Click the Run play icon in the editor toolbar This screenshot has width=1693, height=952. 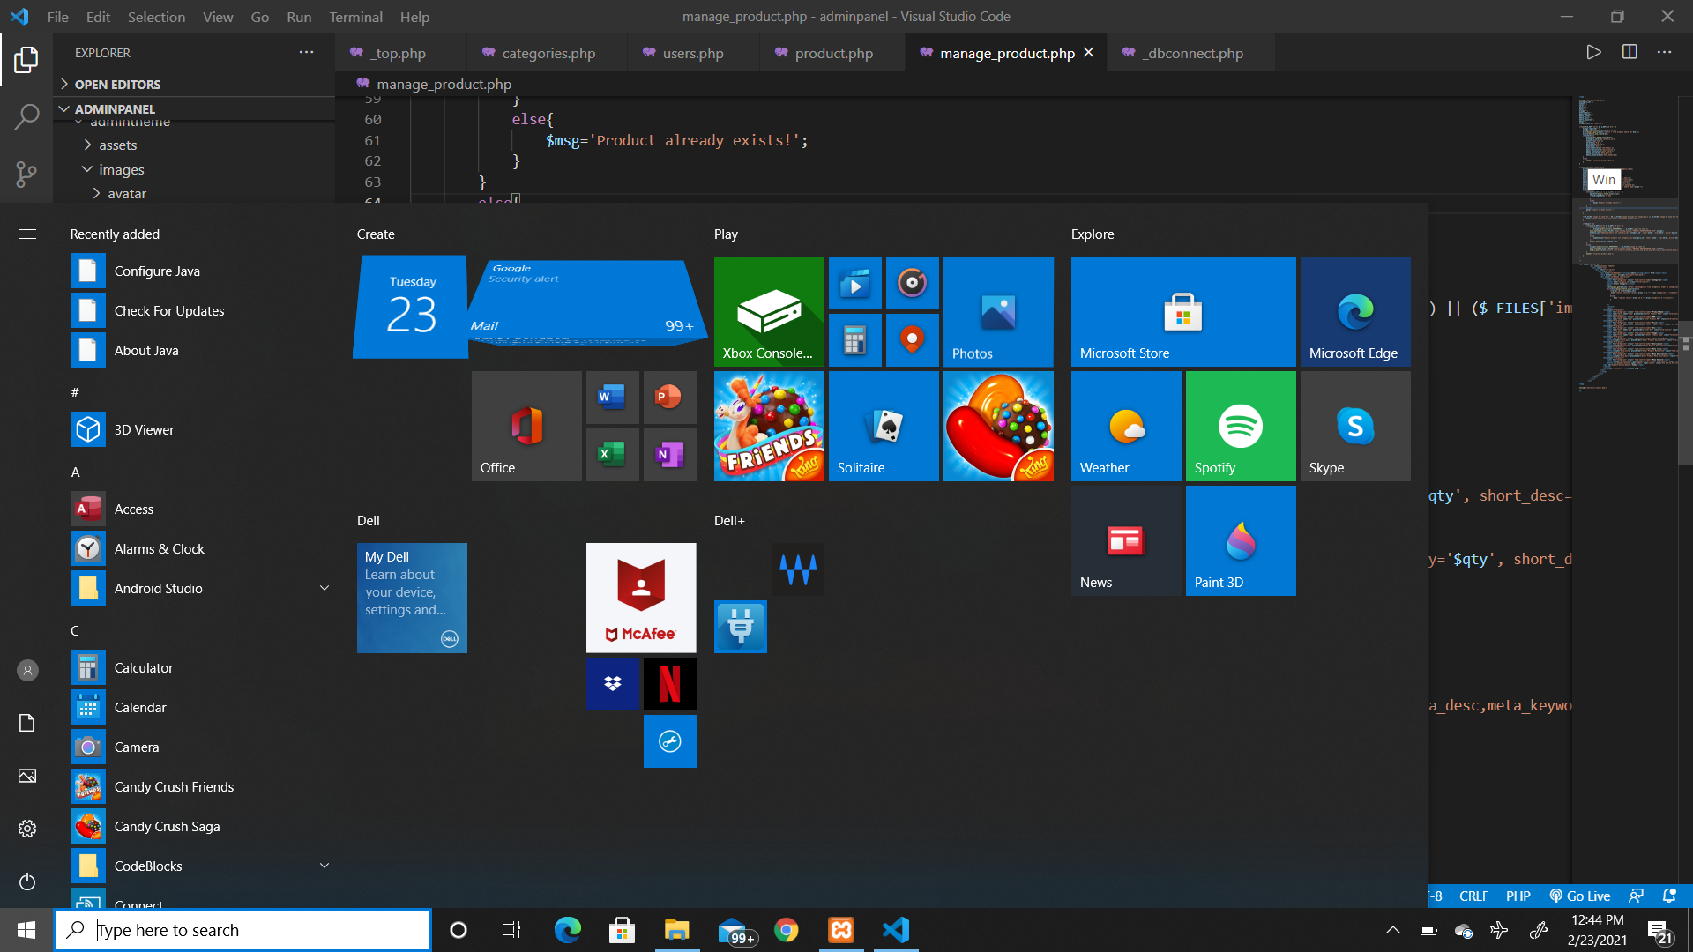pyautogui.click(x=1593, y=52)
